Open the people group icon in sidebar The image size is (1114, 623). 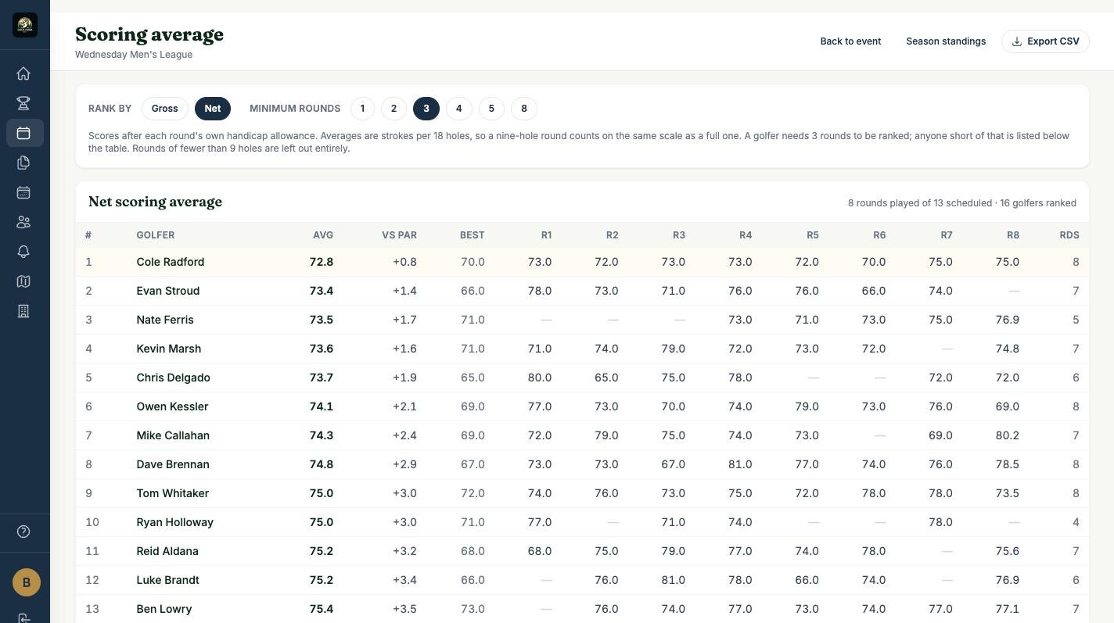(x=23, y=222)
